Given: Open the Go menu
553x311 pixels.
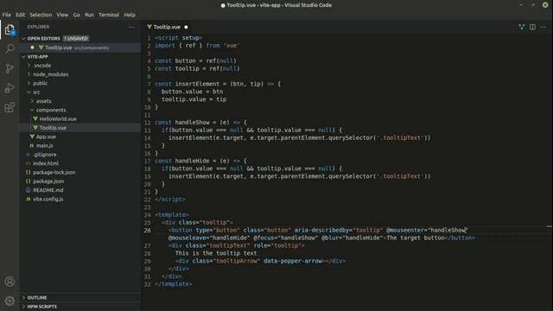Looking at the screenshot, I should click(x=77, y=15).
